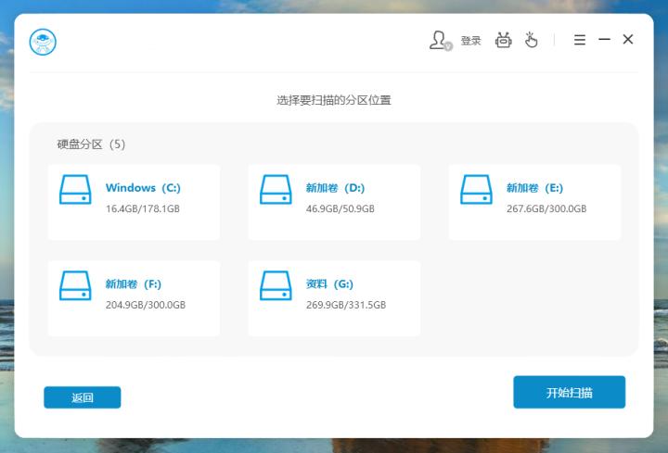Select the 资料 (G:) drive icon
This screenshot has height=453, width=668.
click(x=276, y=285)
